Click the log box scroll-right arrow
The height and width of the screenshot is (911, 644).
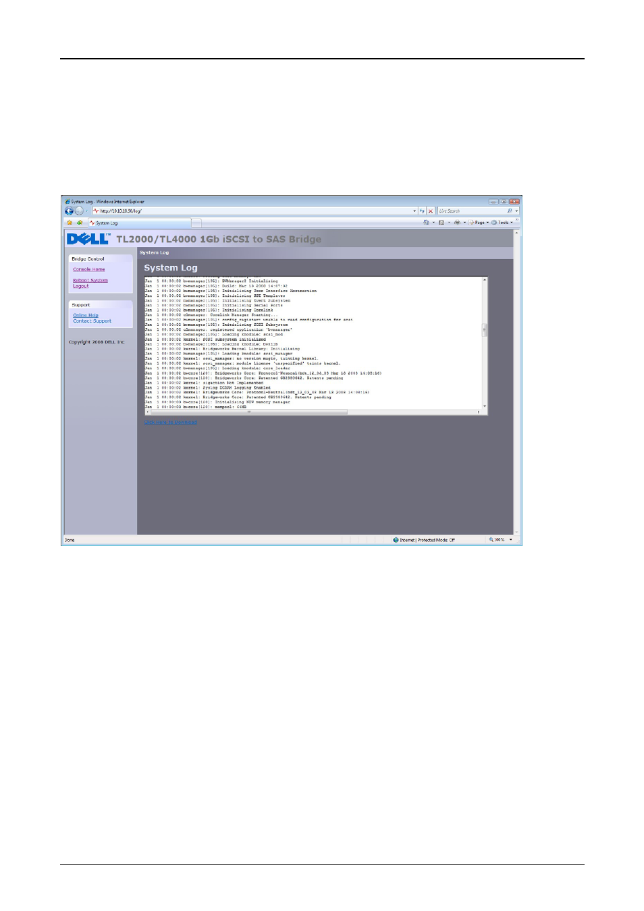[479, 412]
